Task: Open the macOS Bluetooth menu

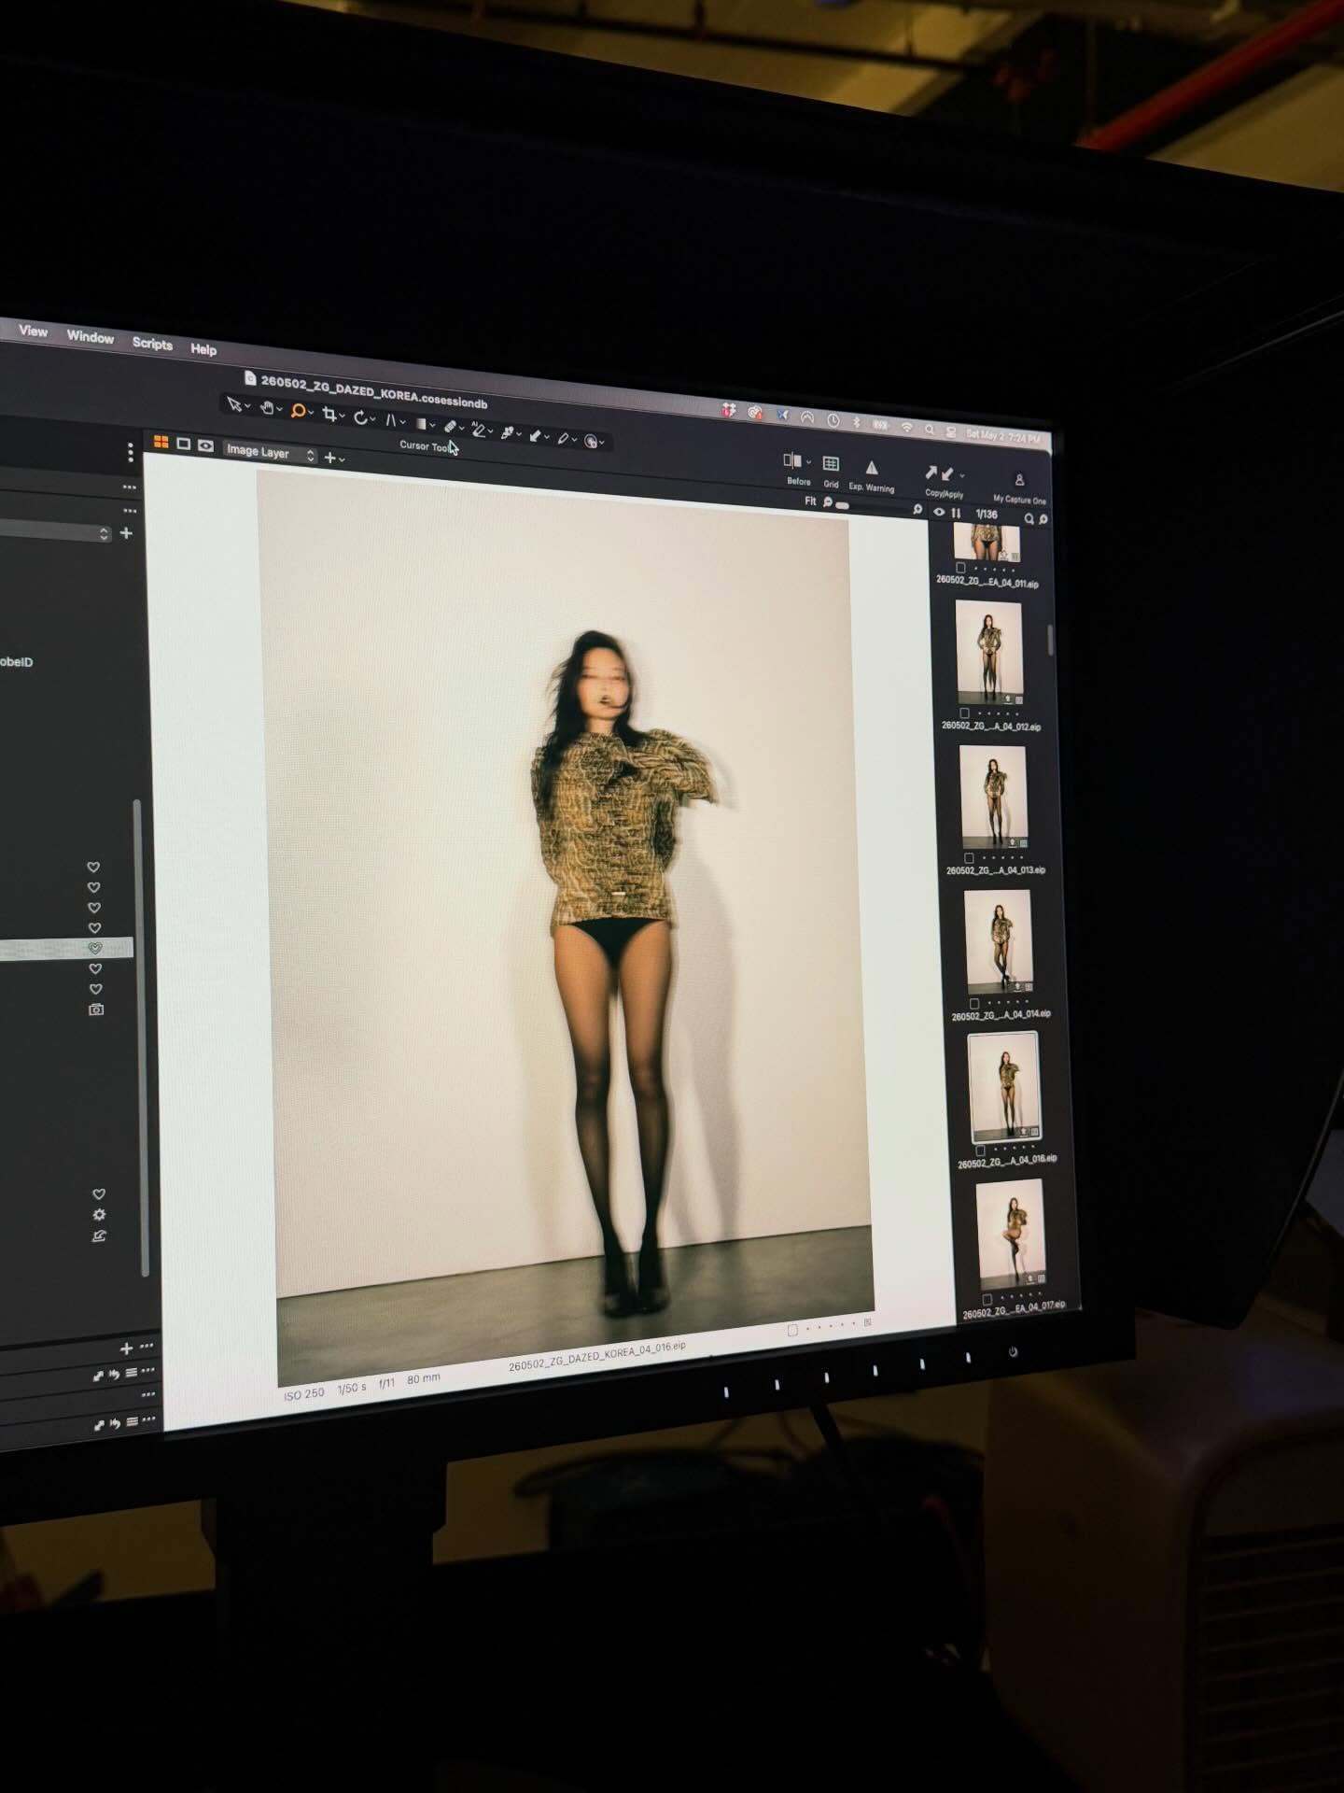Action: (x=857, y=422)
